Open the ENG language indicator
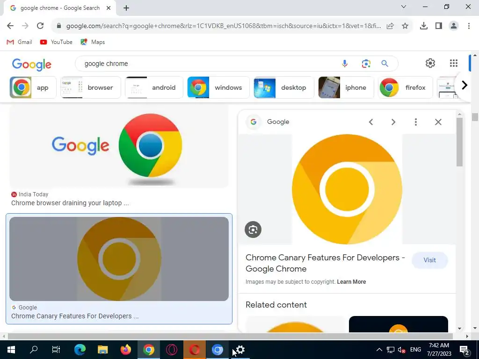The image size is (479, 359). [x=415, y=350]
